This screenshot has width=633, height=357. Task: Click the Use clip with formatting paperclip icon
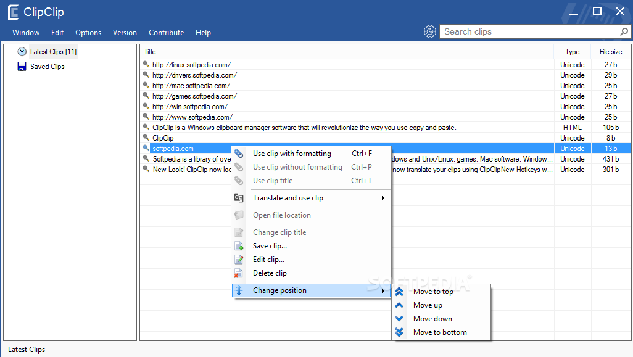click(x=239, y=154)
